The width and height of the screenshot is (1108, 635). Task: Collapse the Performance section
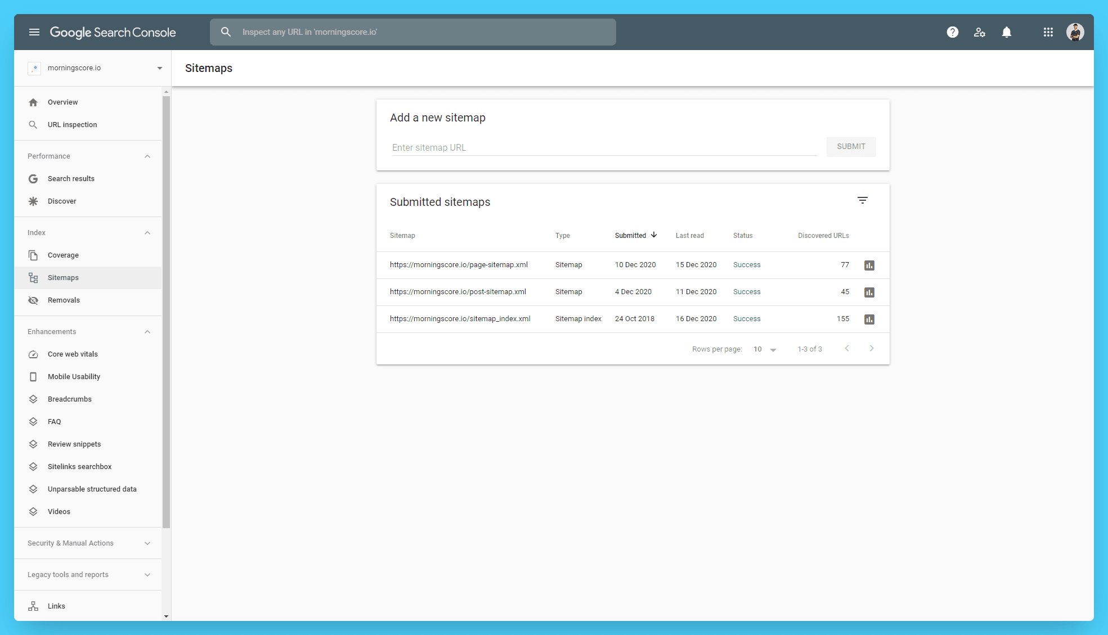click(x=147, y=156)
